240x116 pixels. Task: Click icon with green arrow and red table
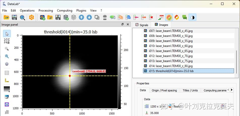click(x=161, y=17)
